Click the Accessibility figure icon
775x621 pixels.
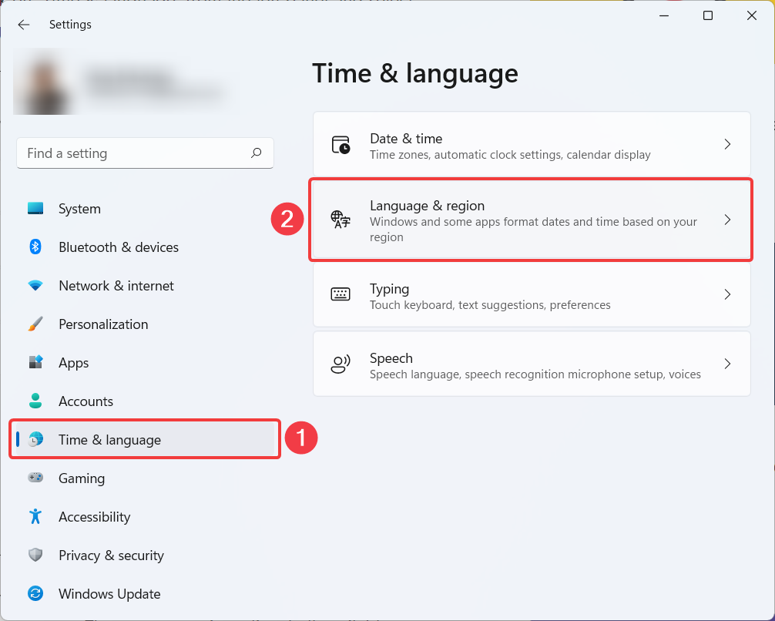[x=35, y=516]
